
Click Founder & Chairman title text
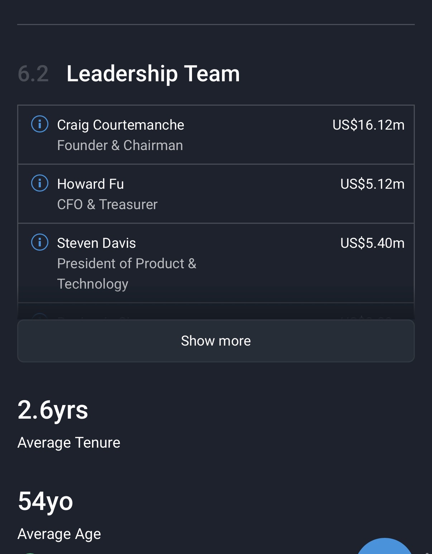point(120,145)
